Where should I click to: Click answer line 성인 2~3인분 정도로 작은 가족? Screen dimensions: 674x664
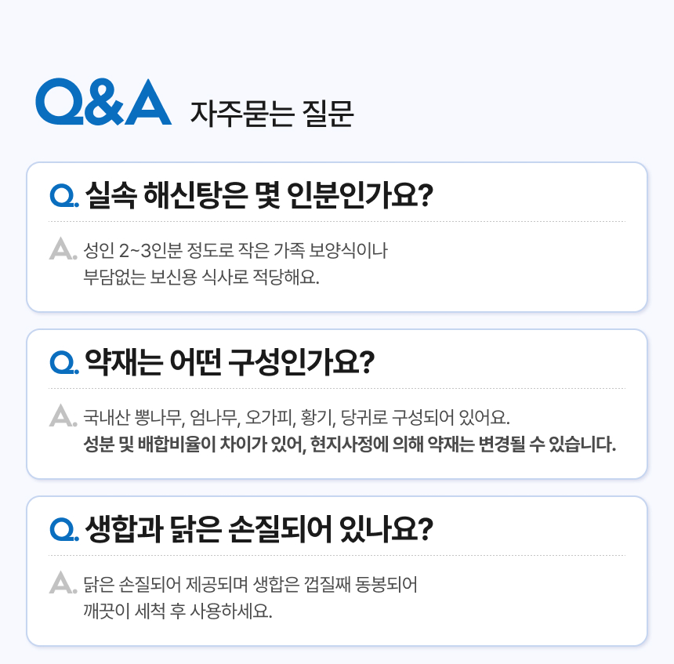pyautogui.click(x=234, y=252)
